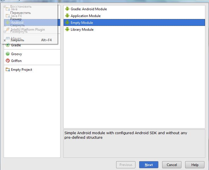Click the Cancel button

(x=172, y=165)
